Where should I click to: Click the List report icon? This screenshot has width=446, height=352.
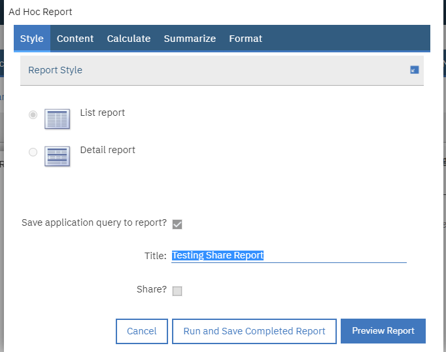pos(57,118)
